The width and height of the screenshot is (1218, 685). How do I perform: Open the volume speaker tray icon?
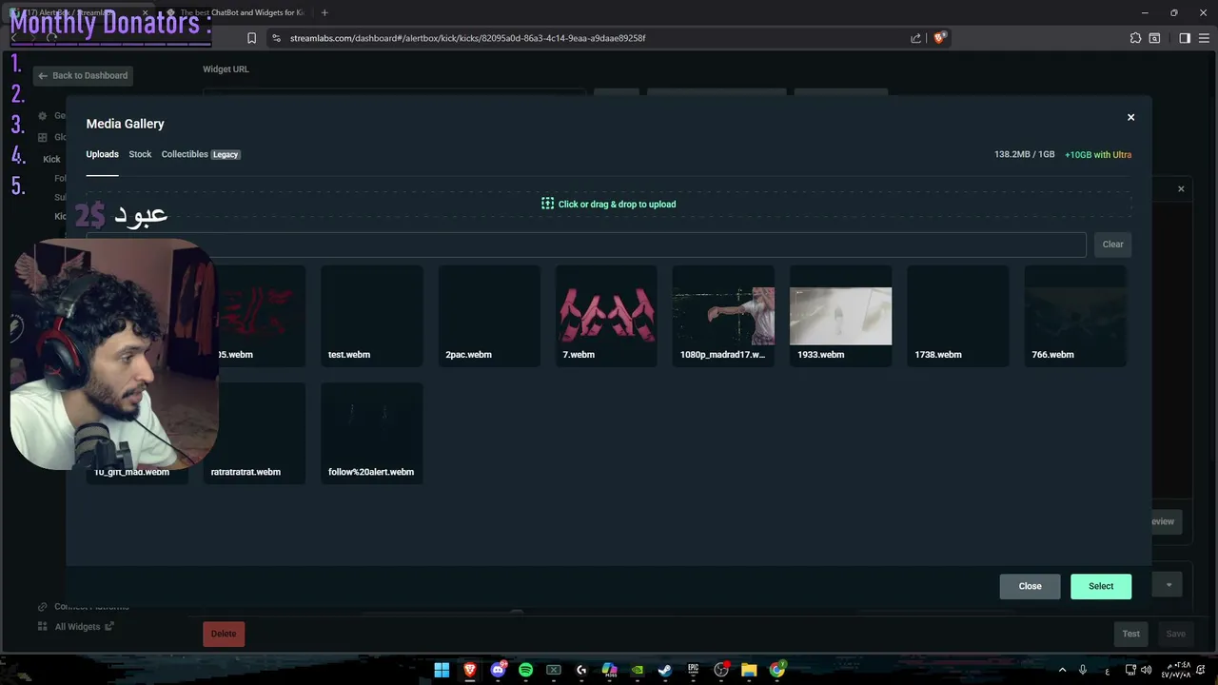click(1145, 670)
